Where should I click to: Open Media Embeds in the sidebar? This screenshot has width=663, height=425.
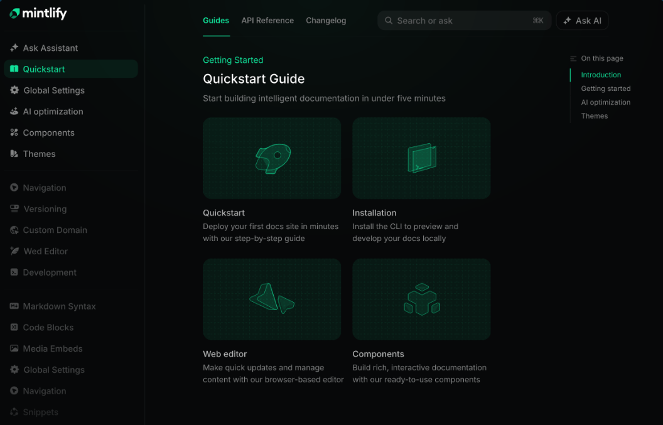pyautogui.click(x=70, y=348)
